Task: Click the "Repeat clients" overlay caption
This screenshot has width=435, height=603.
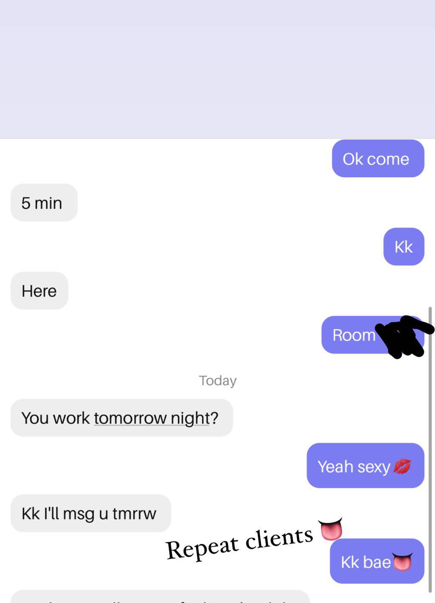Action: pyautogui.click(x=240, y=542)
